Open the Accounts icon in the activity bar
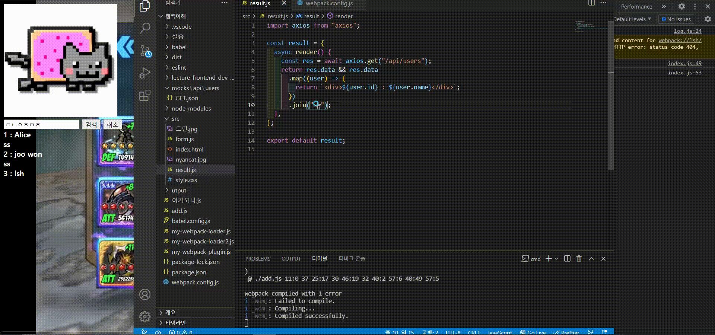Image resolution: width=715 pixels, height=335 pixels. click(145, 294)
